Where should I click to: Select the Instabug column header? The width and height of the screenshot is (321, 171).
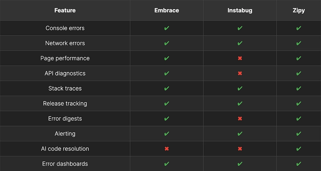tap(240, 10)
